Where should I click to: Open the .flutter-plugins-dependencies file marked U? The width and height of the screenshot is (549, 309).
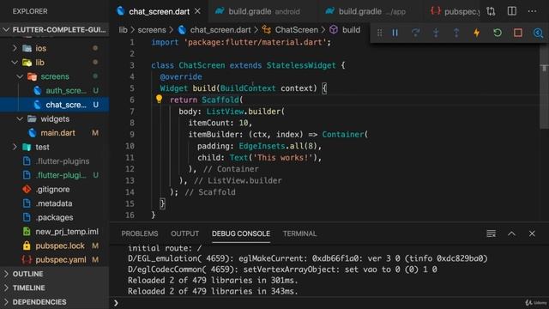tap(55, 175)
